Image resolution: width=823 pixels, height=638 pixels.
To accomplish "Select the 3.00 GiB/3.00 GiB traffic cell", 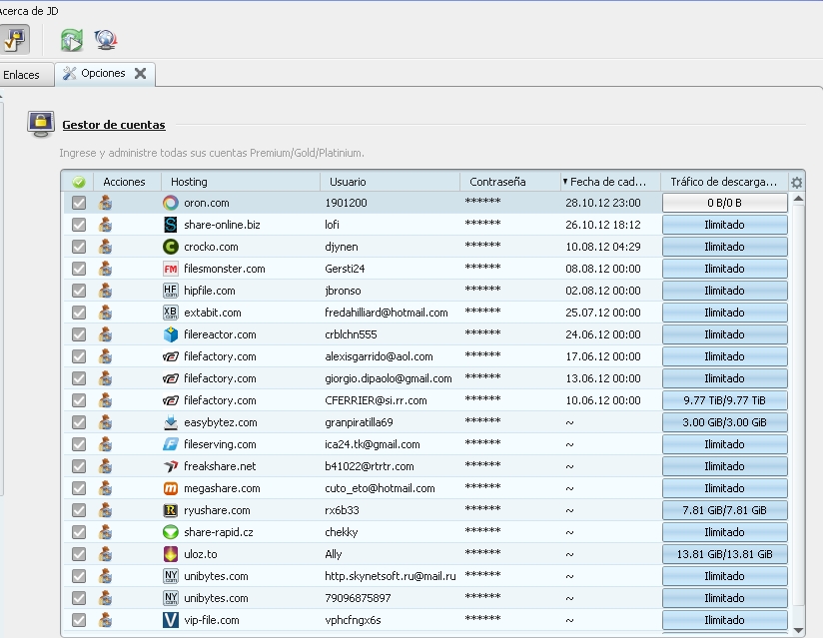I will click(x=725, y=422).
